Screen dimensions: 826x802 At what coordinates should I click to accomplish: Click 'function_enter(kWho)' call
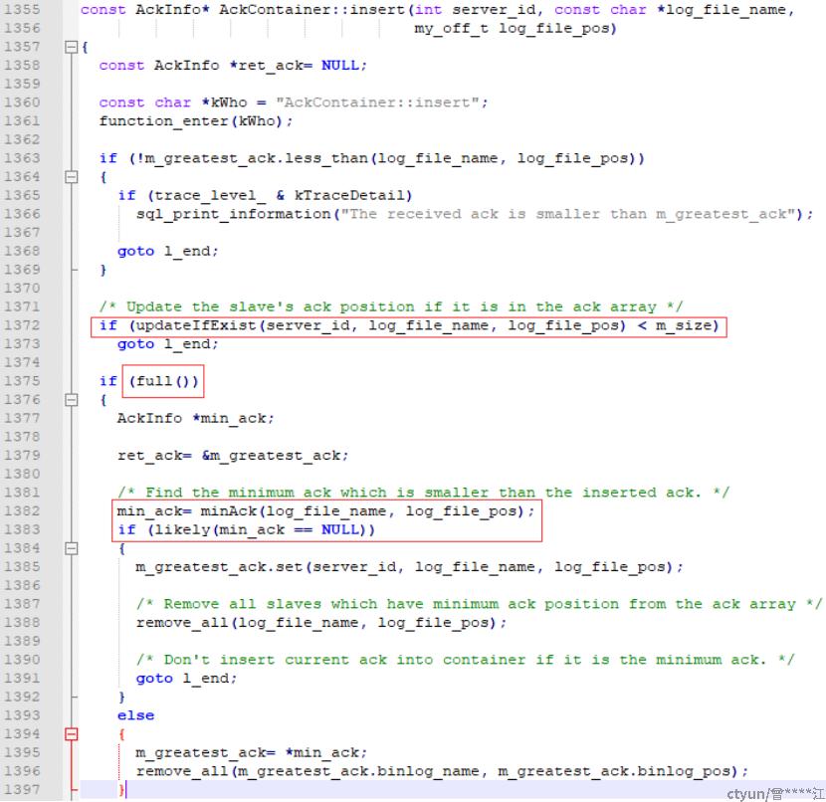coord(192,121)
